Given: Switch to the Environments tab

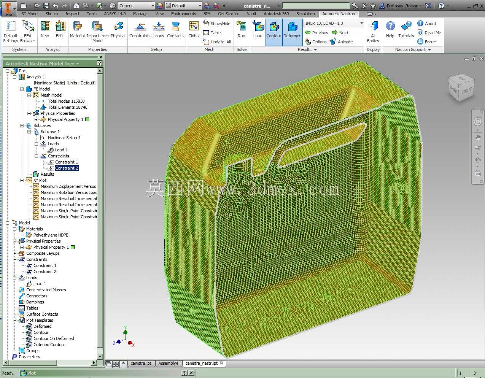Looking at the screenshot, I should coord(183,14).
